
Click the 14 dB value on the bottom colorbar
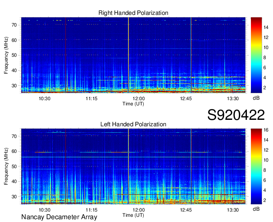(x=266, y=140)
